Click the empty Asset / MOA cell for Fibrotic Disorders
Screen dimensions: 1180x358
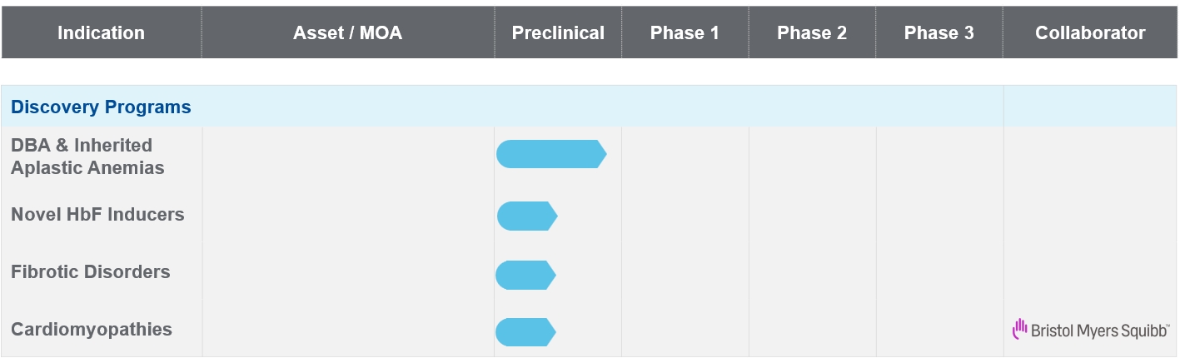point(347,273)
